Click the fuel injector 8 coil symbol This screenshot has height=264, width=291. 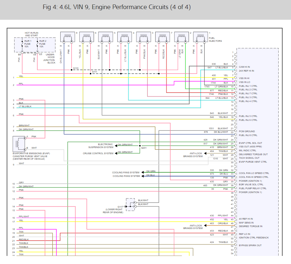pos(68,37)
